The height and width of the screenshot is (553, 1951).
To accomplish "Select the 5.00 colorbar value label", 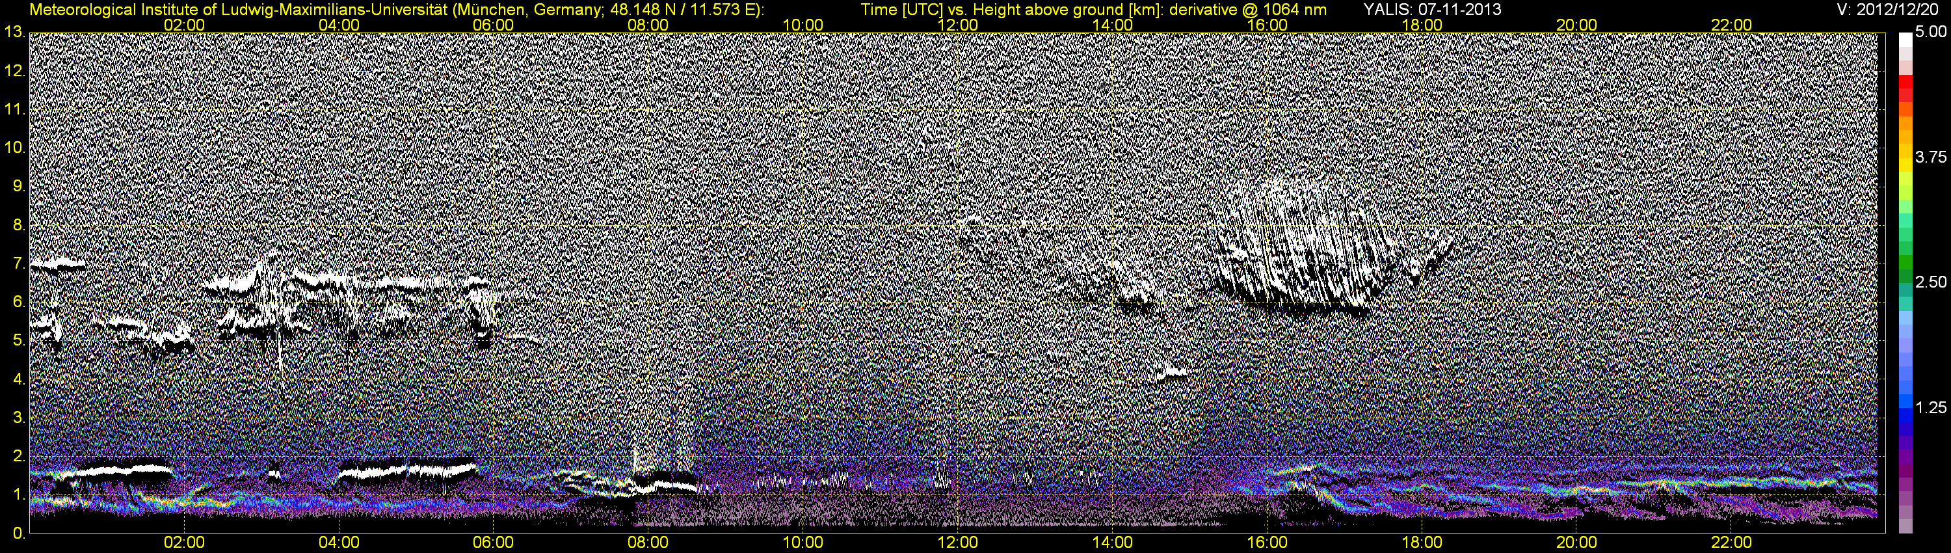I will point(1931,32).
